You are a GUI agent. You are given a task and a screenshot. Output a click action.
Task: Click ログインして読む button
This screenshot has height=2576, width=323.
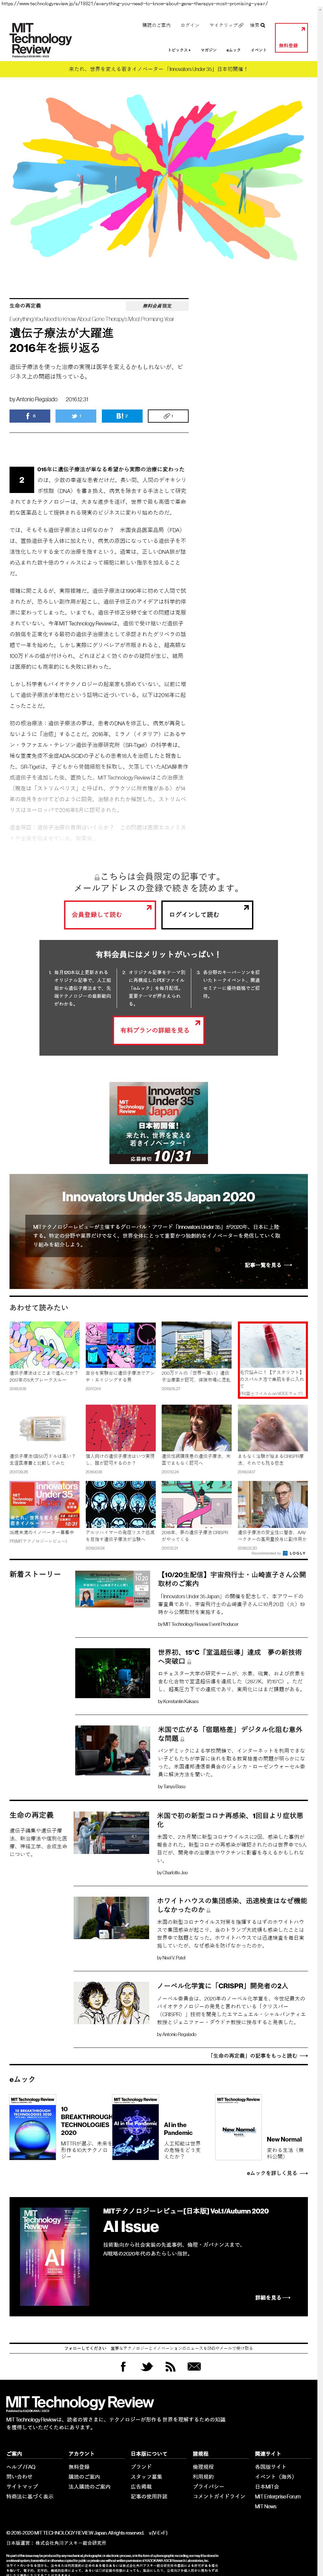coord(207,914)
